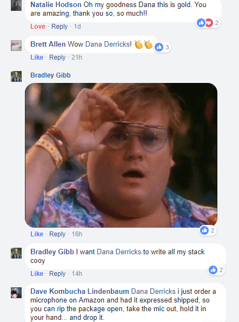Like Brett Allen's comment
Image resolution: width=239 pixels, height=322 pixels.
pyautogui.click(x=37, y=57)
